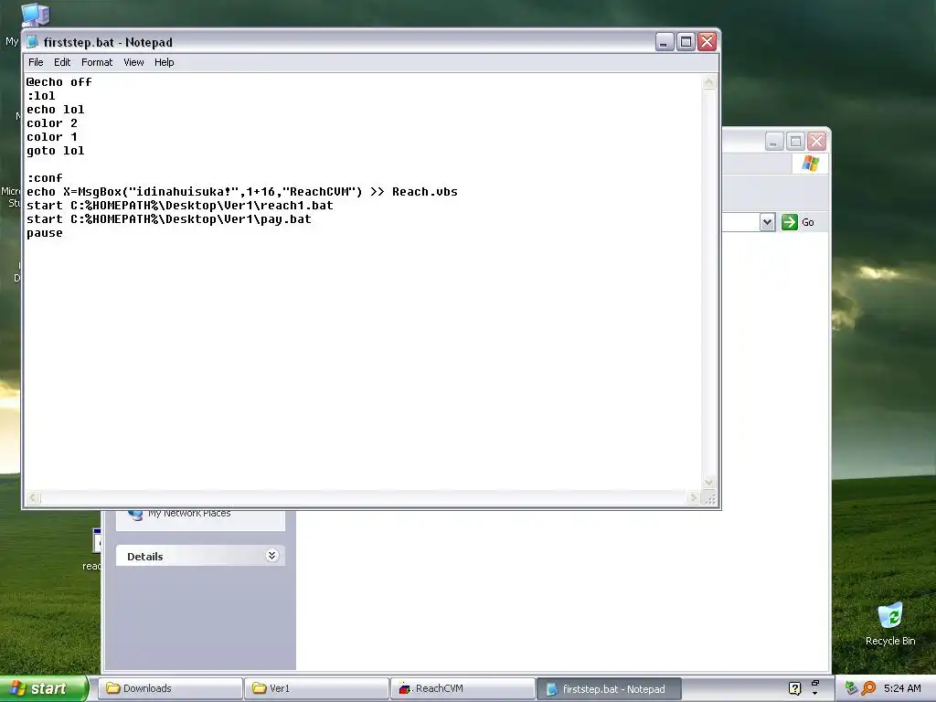Select the Recycle Bin desktop icon
The height and width of the screenshot is (702, 936).
tap(890, 623)
